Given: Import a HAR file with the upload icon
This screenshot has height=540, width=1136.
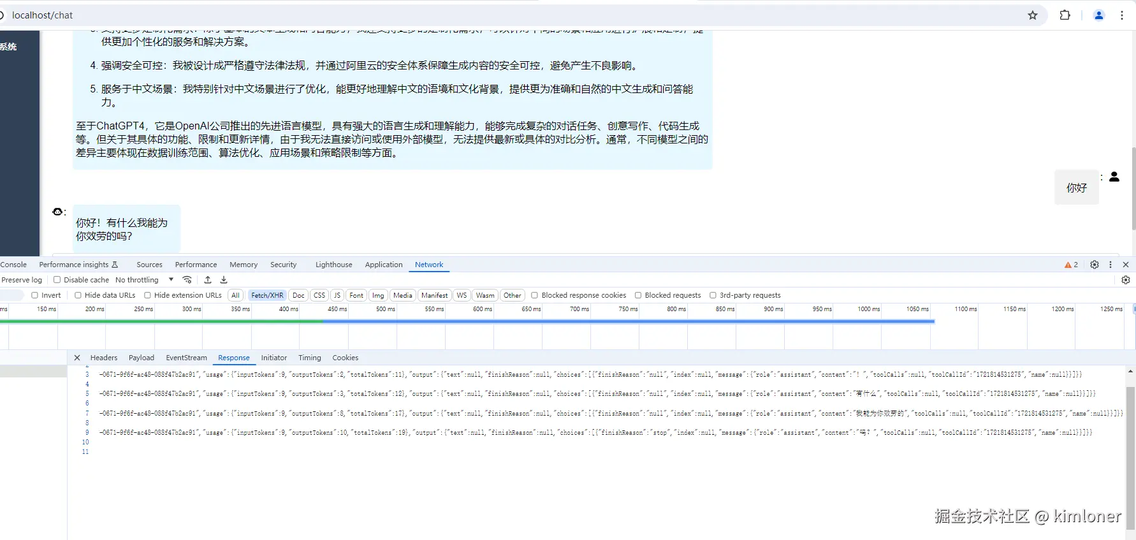Looking at the screenshot, I should [208, 280].
